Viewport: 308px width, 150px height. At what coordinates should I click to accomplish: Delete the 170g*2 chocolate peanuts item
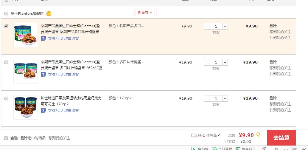(x=273, y=98)
